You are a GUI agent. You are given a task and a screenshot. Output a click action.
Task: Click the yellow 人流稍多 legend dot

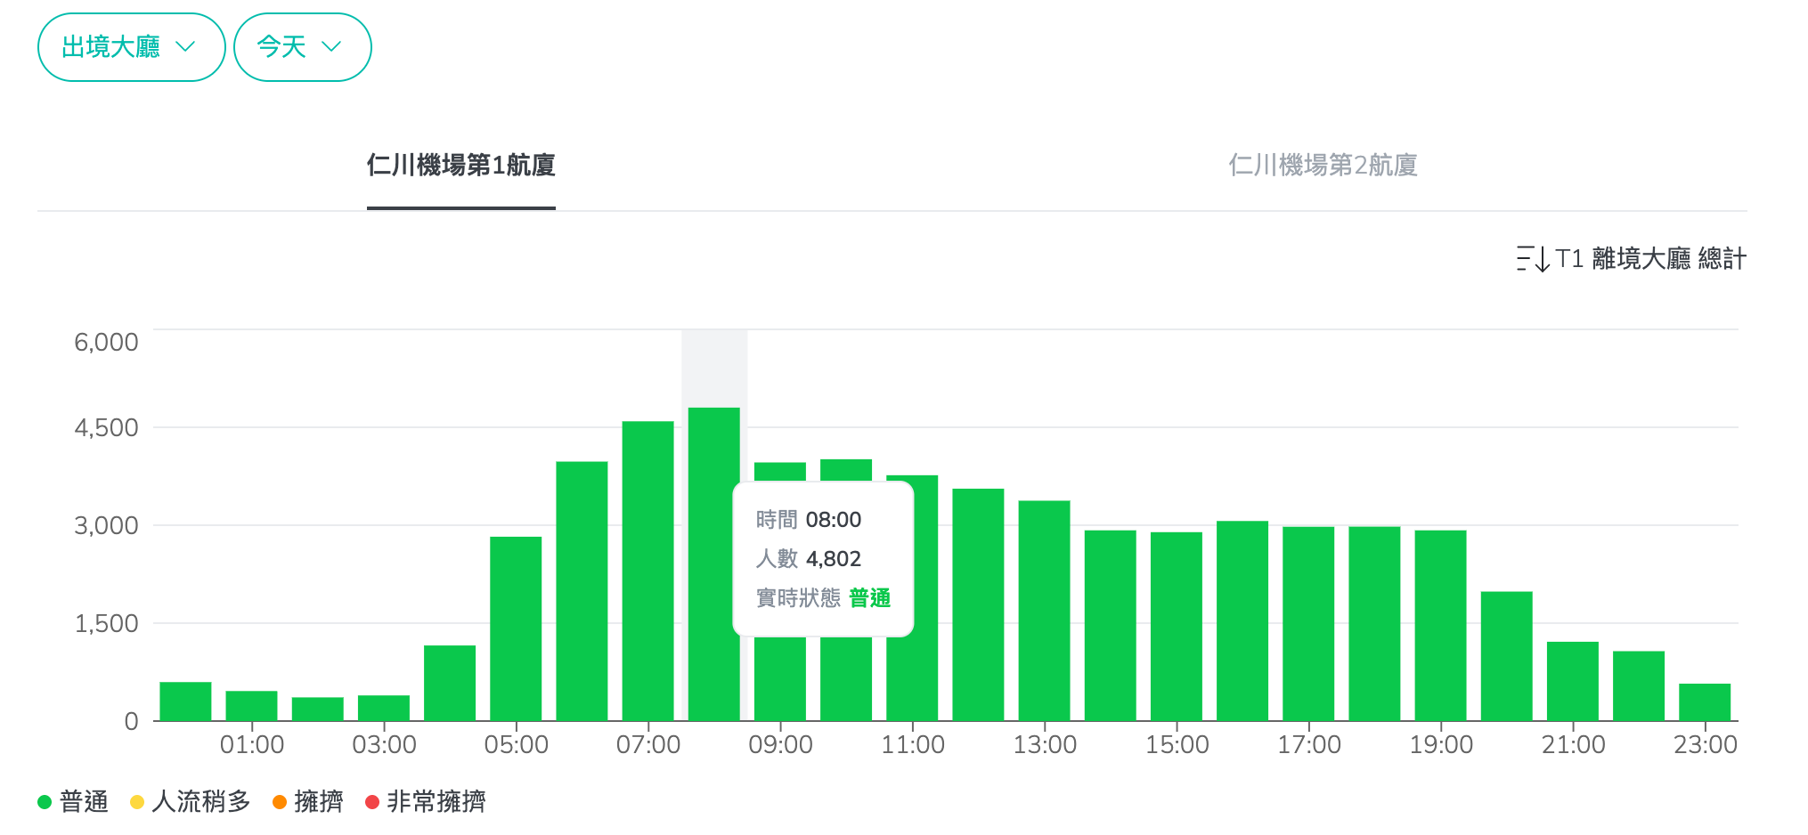tap(137, 802)
